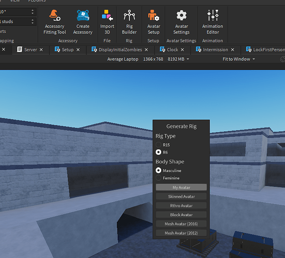Select R6 rig type

(158, 152)
